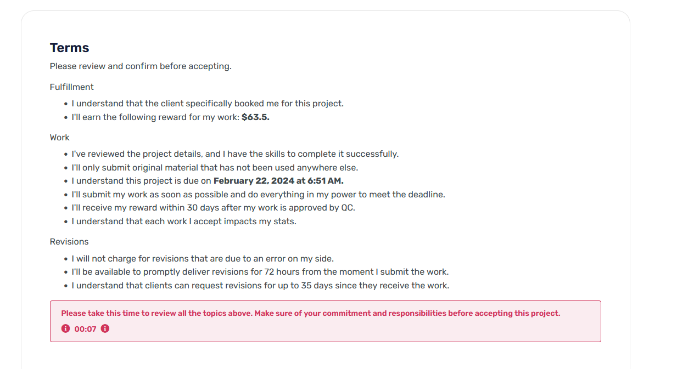Click the work impacts my stats statement
Image resolution: width=677 pixels, height=369 pixels.
pyautogui.click(x=184, y=222)
